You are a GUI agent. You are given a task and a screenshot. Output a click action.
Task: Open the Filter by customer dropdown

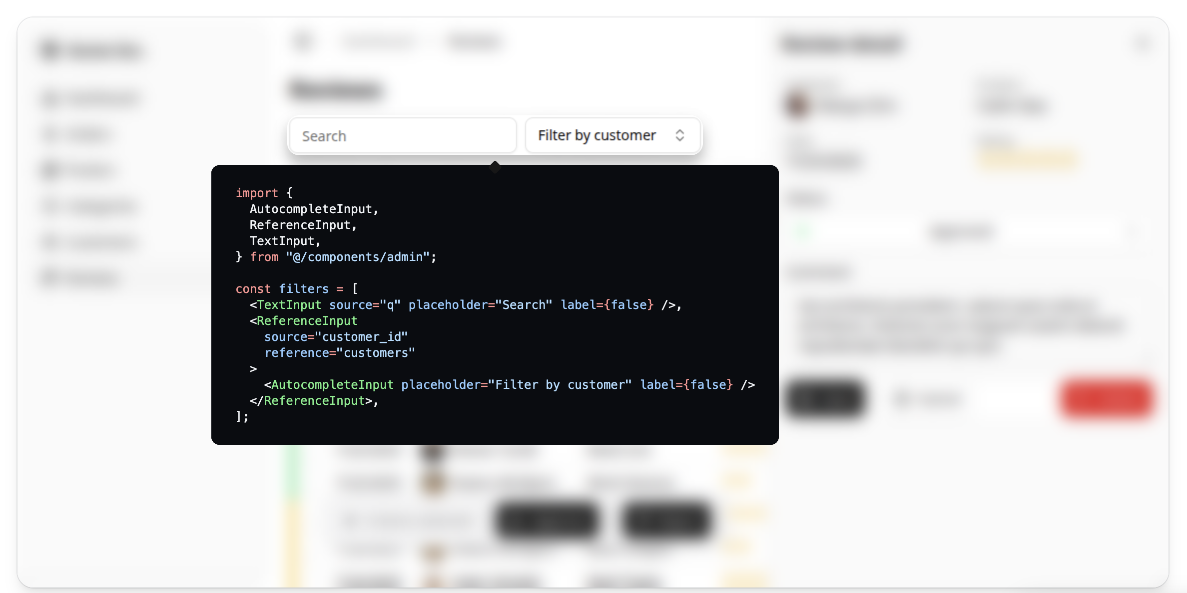tap(612, 135)
